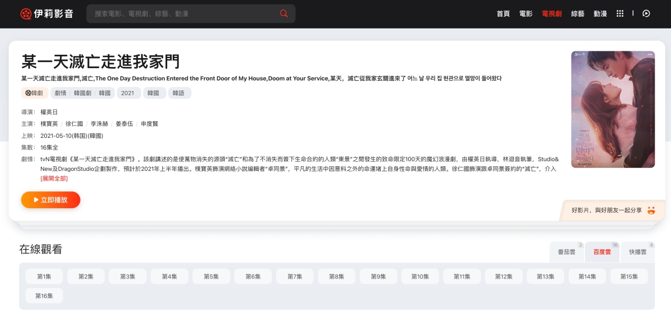The width and height of the screenshot is (671, 322).
Task: Expand the plot with 展開全部
Action: click(x=54, y=179)
